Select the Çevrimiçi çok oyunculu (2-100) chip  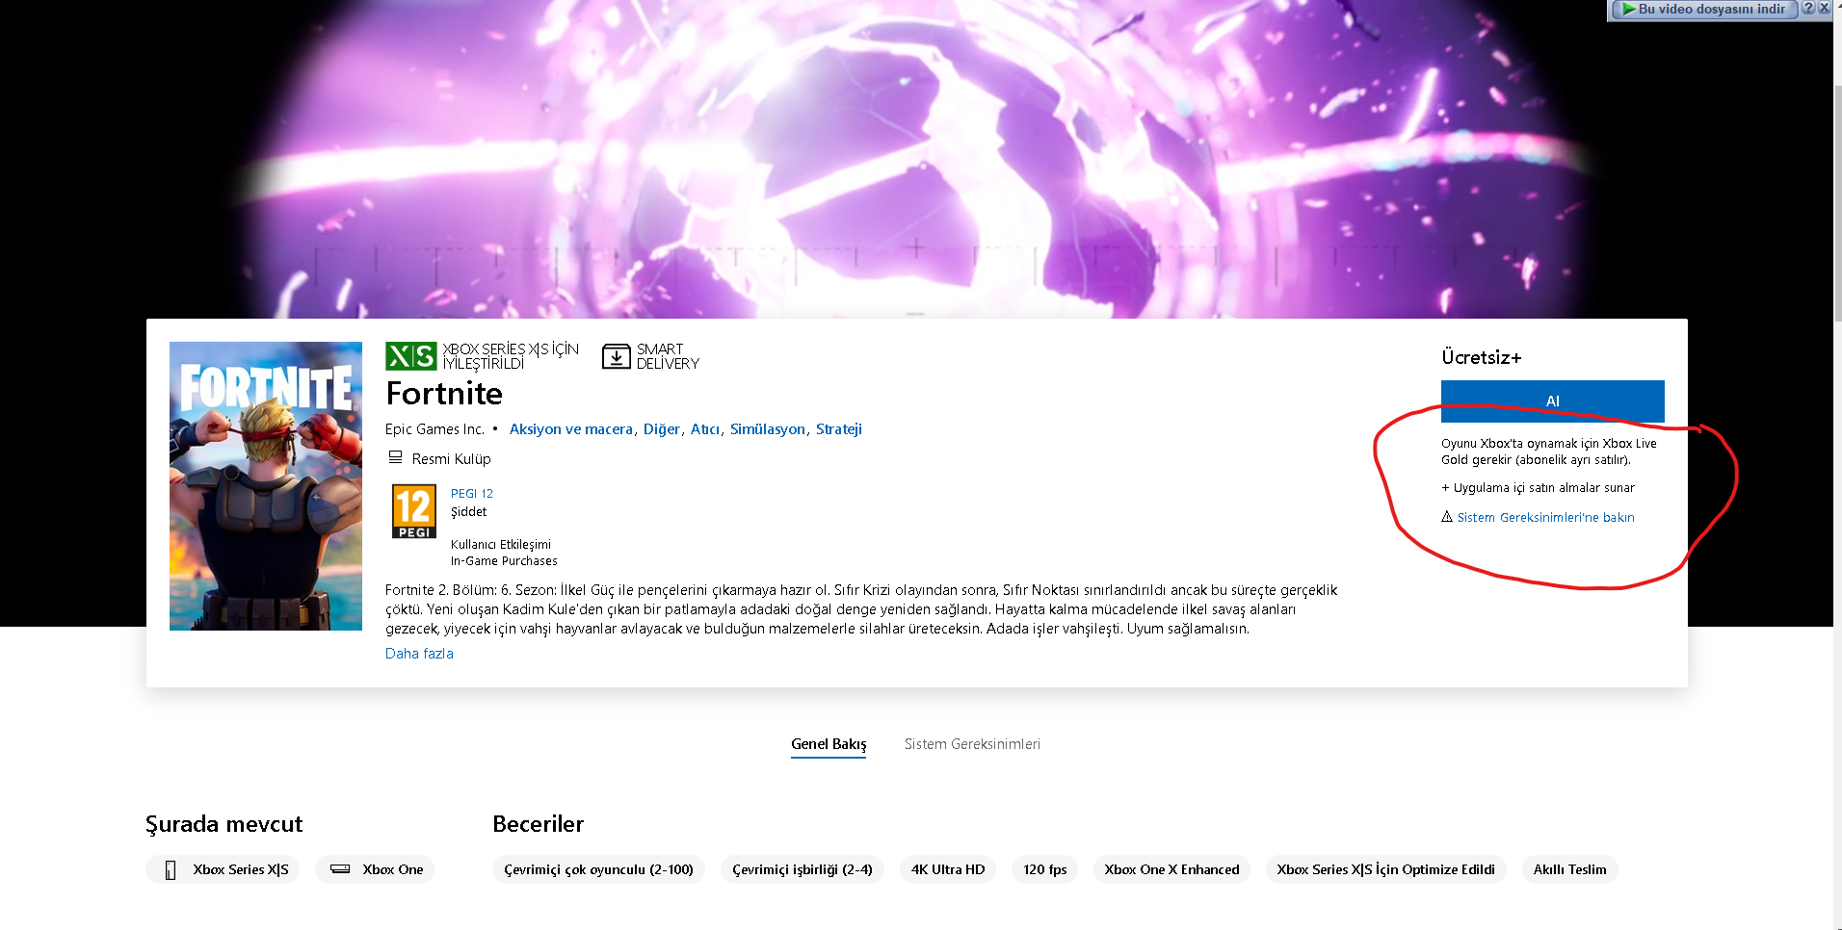click(x=598, y=869)
